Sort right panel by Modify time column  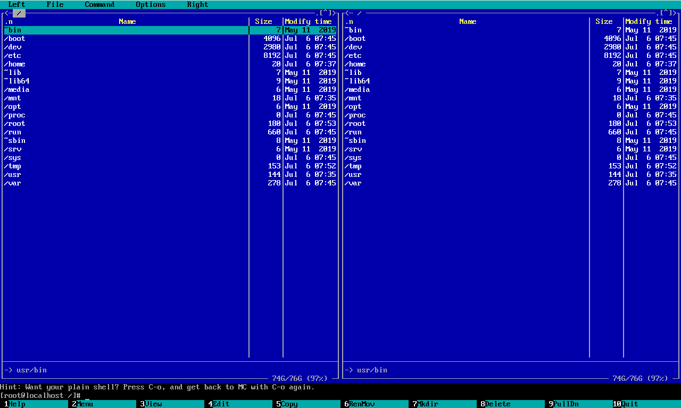coord(649,21)
